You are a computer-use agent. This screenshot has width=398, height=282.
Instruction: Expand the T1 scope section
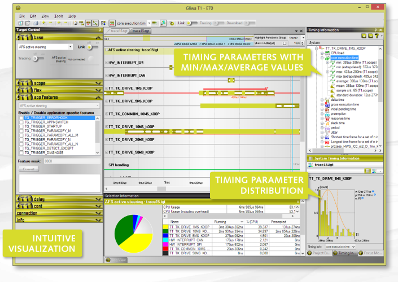tap(98, 83)
